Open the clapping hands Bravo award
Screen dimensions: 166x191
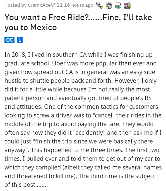click(x=109, y=6)
